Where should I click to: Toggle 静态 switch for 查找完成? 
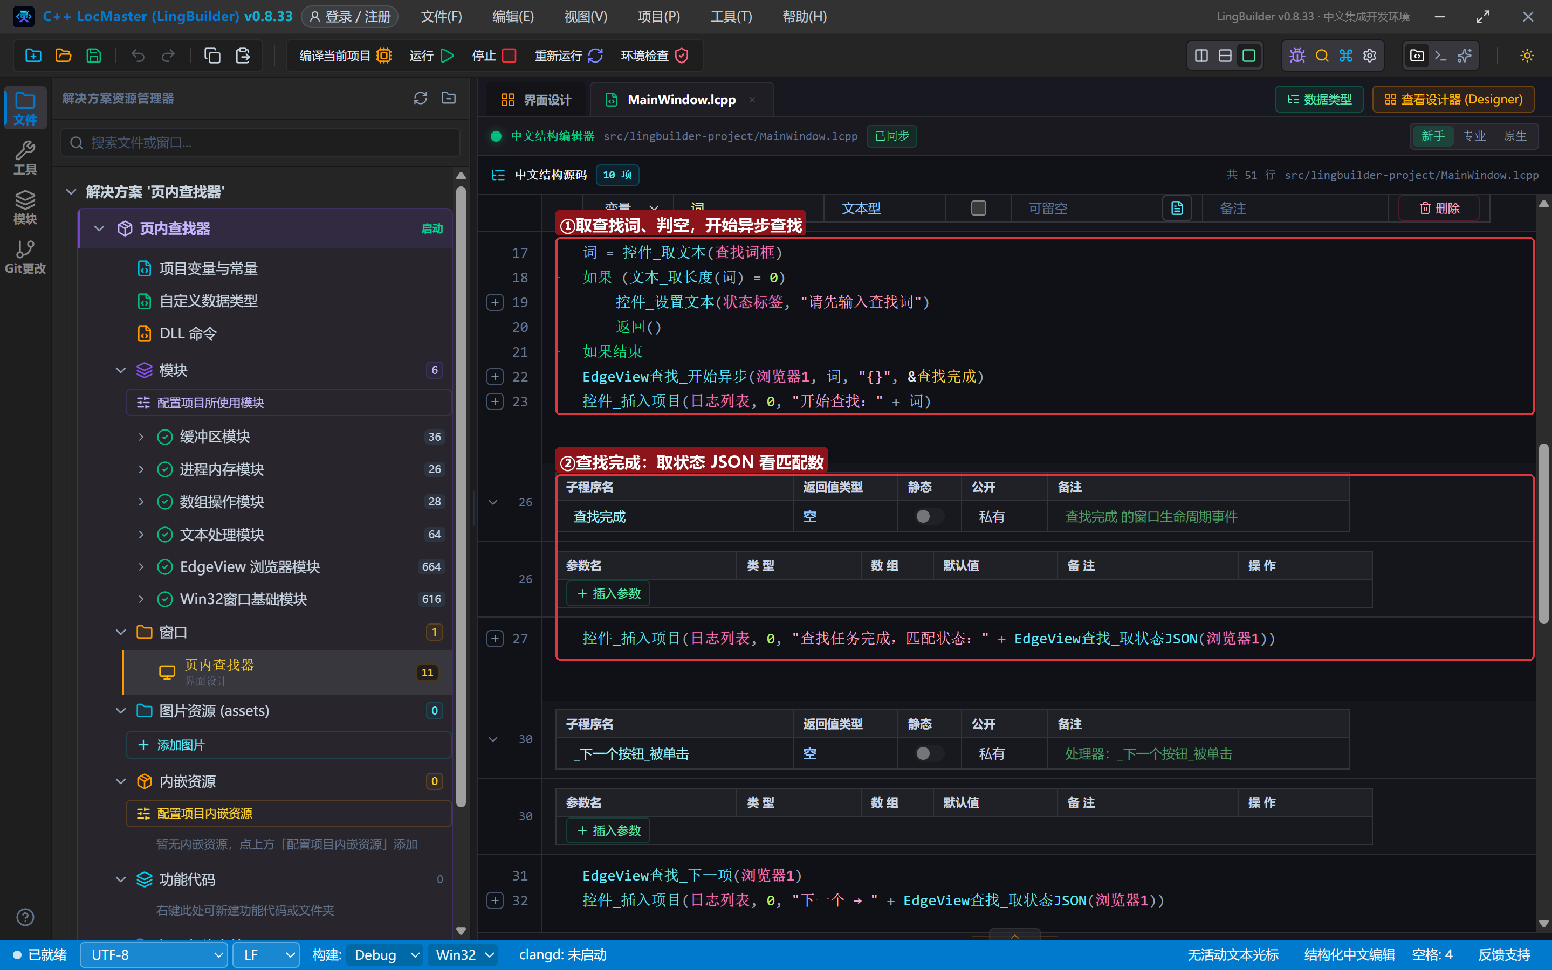coord(929,516)
